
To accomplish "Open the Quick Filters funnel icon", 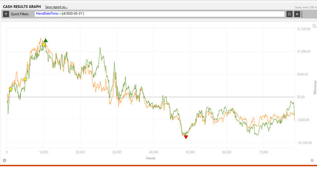I will [6, 14].
